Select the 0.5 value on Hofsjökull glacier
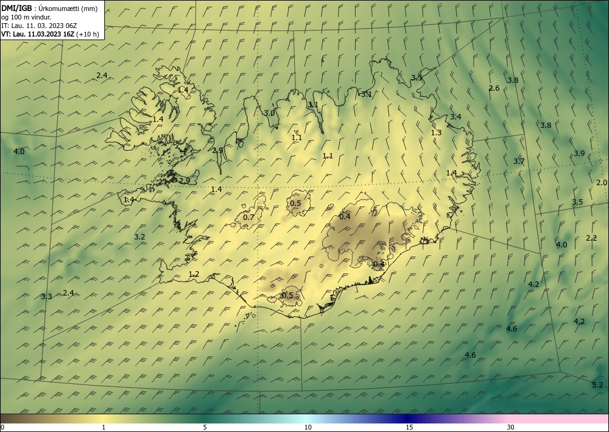Screen dimensions: 609x432 point(295,203)
